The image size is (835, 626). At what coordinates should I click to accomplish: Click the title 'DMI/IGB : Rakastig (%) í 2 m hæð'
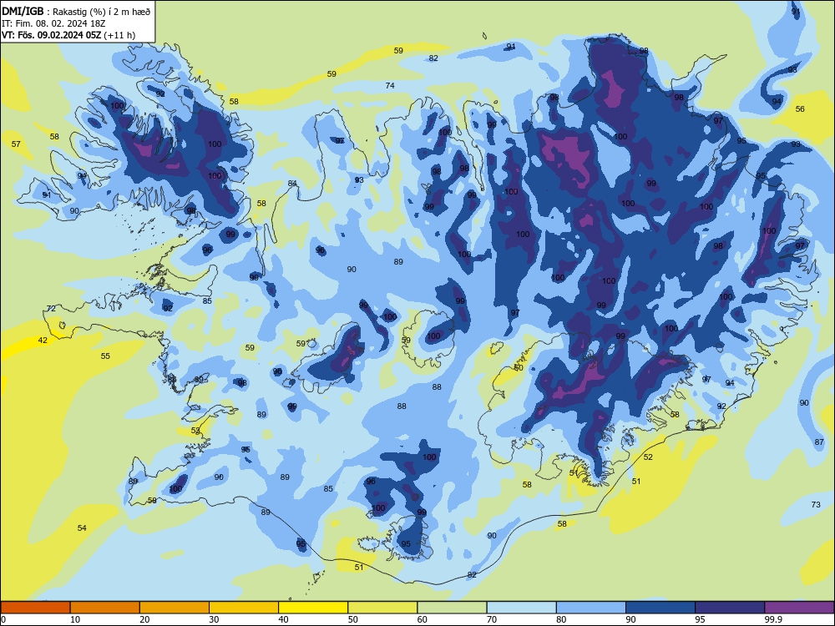pyautogui.click(x=77, y=11)
